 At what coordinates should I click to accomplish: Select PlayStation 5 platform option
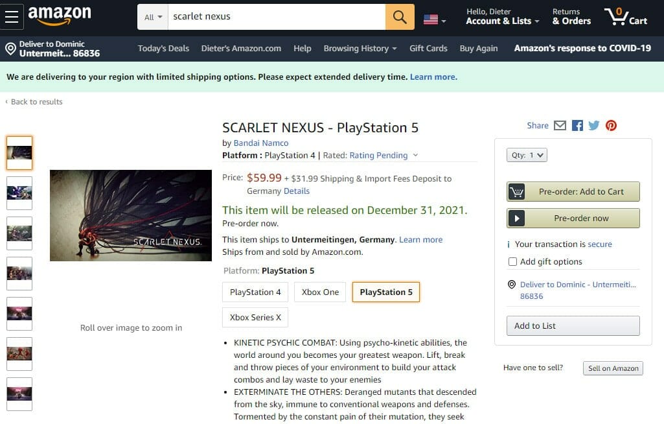pyautogui.click(x=386, y=292)
